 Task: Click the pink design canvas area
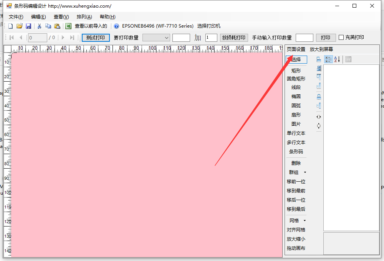[x=146, y=153]
